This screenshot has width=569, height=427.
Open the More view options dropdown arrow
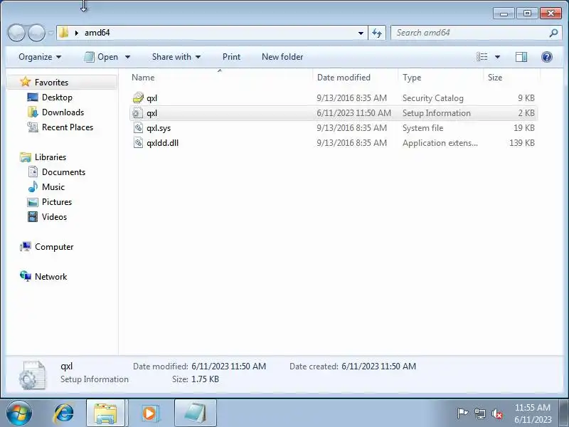(x=497, y=57)
